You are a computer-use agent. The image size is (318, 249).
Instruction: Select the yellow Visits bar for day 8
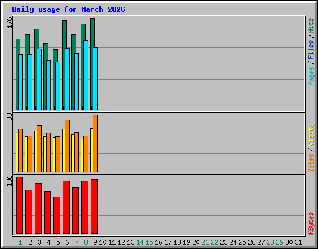tap(82, 156)
